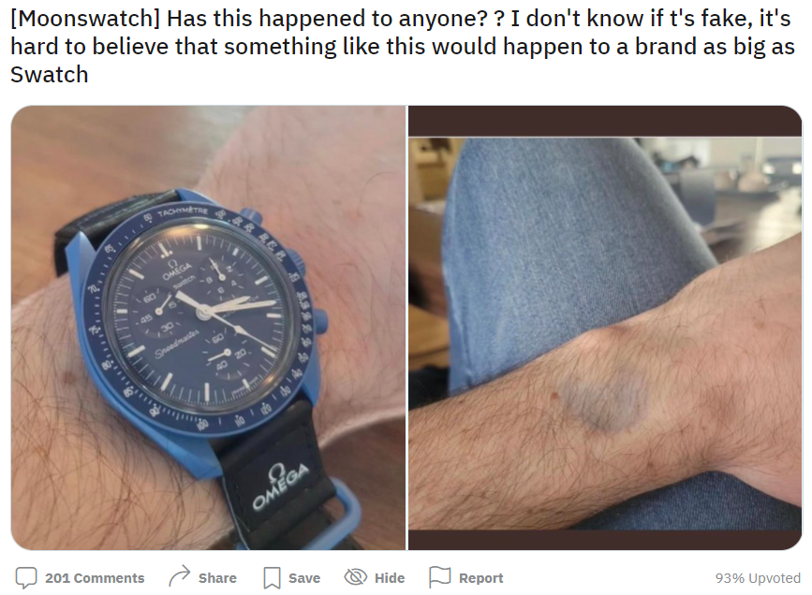Image resolution: width=812 pixels, height=595 pixels.
Task: Click the dark bar above the wrist photo
Action: (605, 121)
